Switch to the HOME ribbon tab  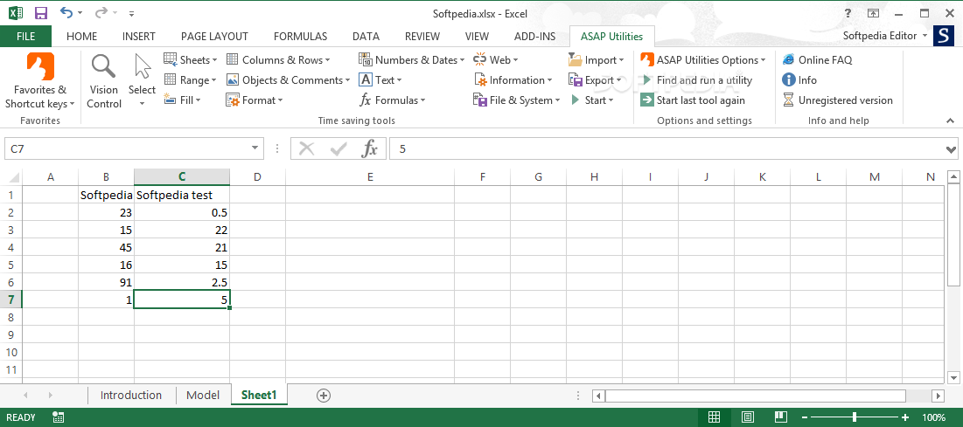click(81, 36)
